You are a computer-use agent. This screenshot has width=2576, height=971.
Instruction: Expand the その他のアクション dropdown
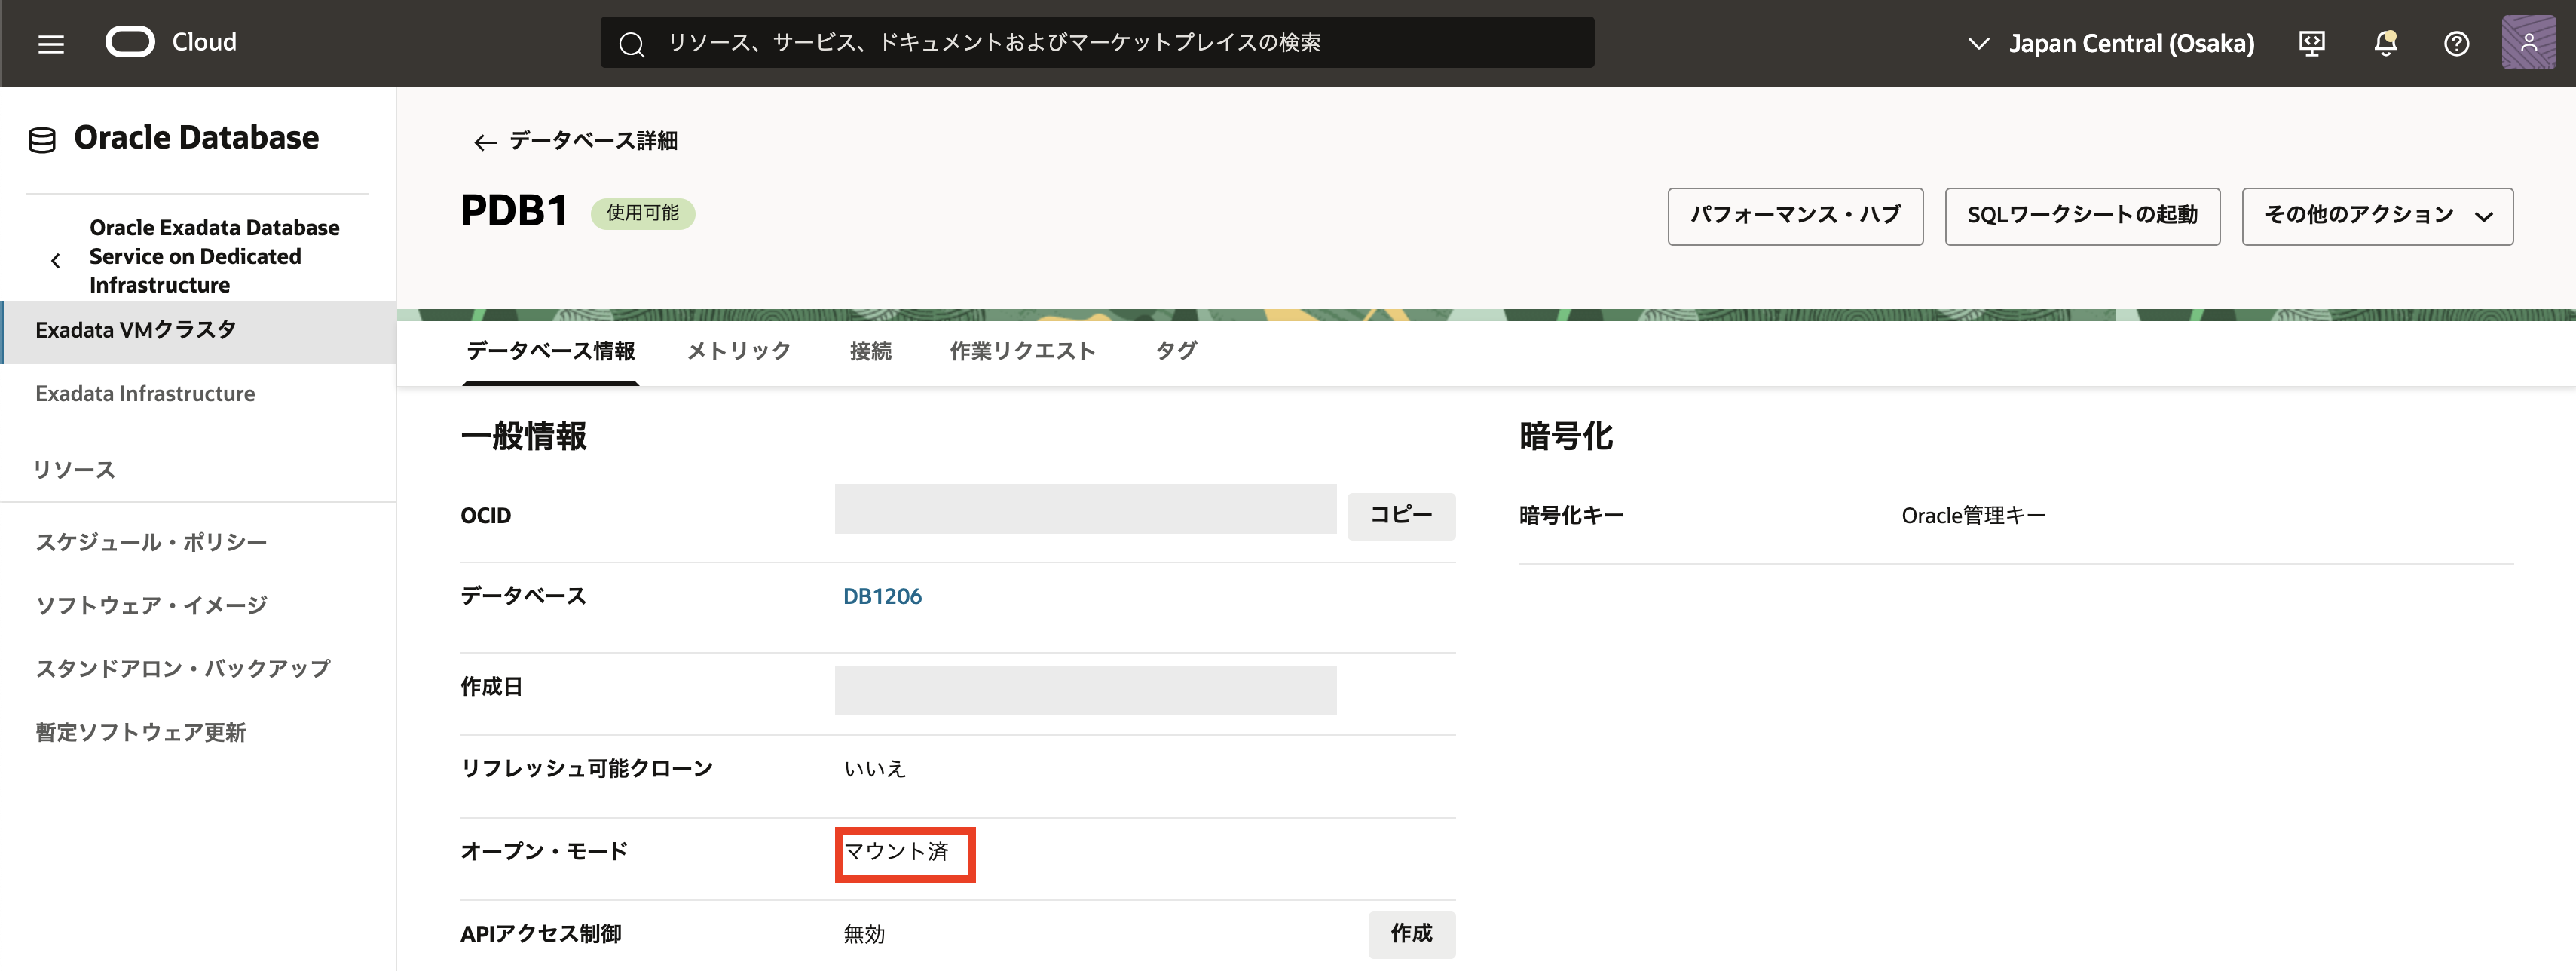coord(2376,216)
